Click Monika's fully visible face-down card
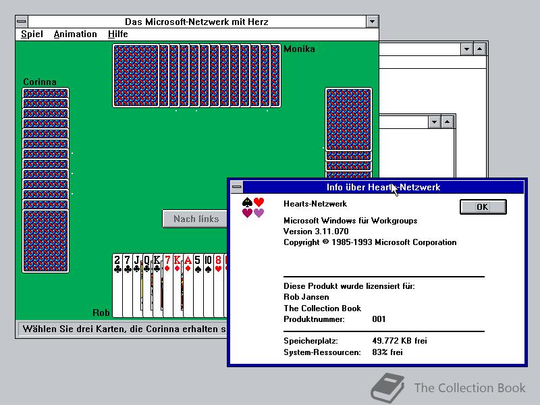 136,76
